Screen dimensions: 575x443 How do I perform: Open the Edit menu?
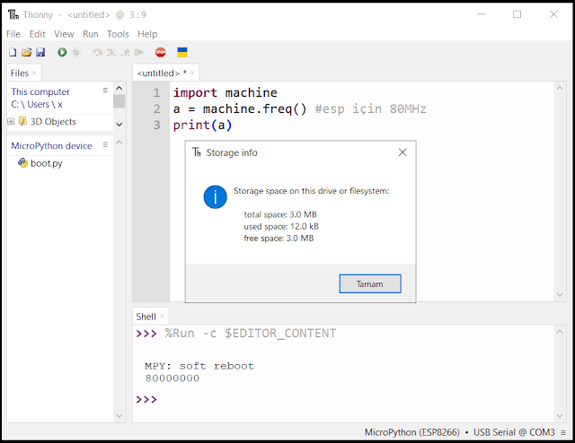(38, 34)
